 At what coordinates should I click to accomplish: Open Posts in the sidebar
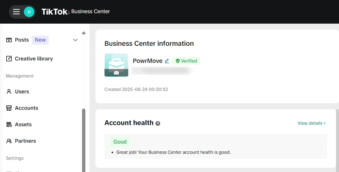coord(22,40)
